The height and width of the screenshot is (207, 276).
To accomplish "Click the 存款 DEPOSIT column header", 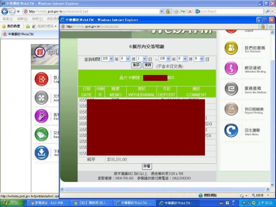I will point(166,92).
